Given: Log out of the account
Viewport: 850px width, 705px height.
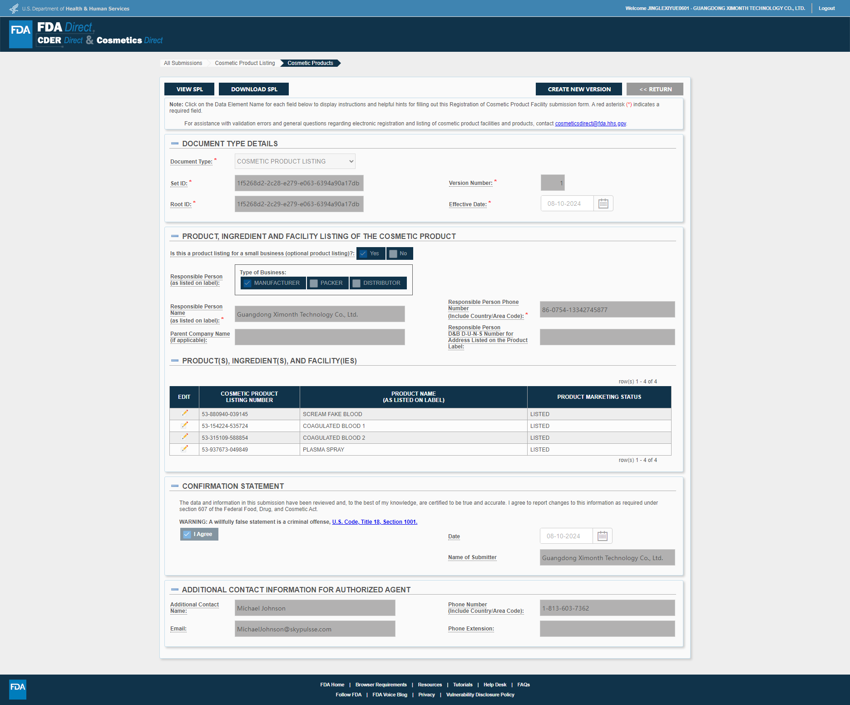Looking at the screenshot, I should [827, 8].
